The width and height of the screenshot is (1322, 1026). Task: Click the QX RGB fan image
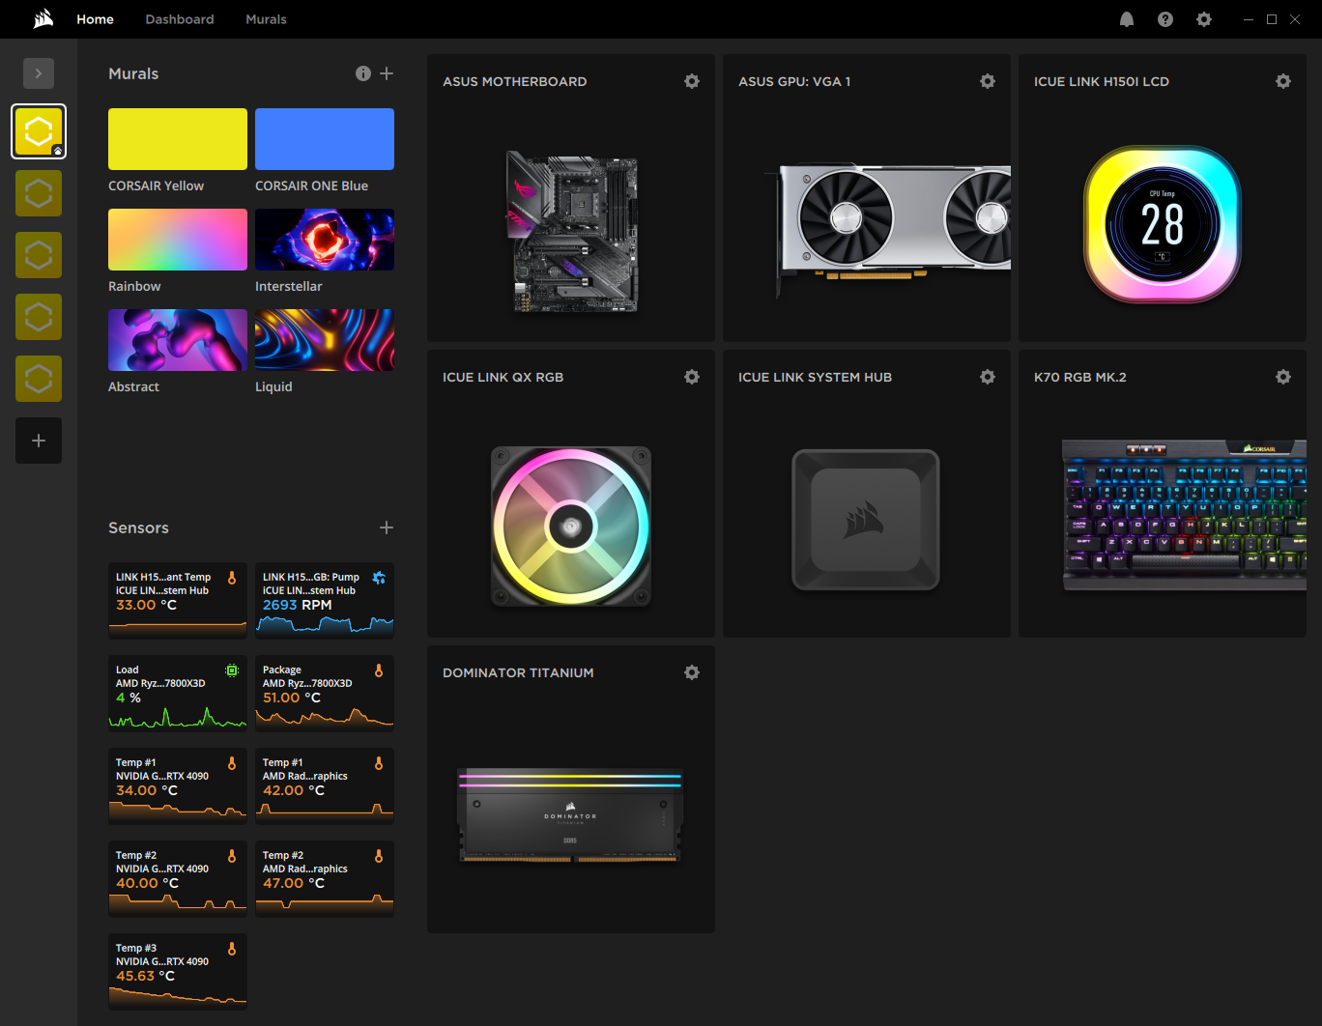coord(571,527)
